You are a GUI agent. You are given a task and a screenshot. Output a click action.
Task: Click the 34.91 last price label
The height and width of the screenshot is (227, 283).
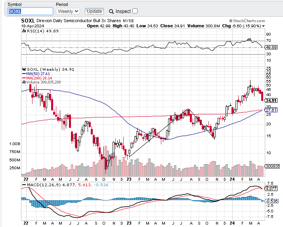coord(271,100)
